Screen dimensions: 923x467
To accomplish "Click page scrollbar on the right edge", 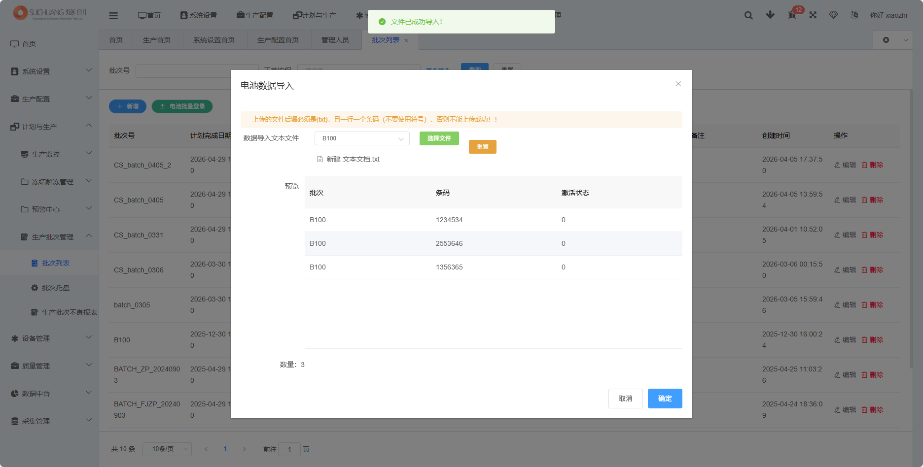I will tap(911, 229).
